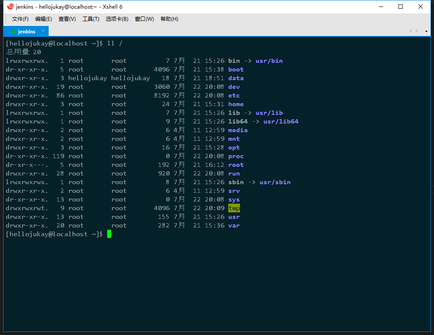
Task: Minimize the Xshell window
Action: click(x=381, y=7)
